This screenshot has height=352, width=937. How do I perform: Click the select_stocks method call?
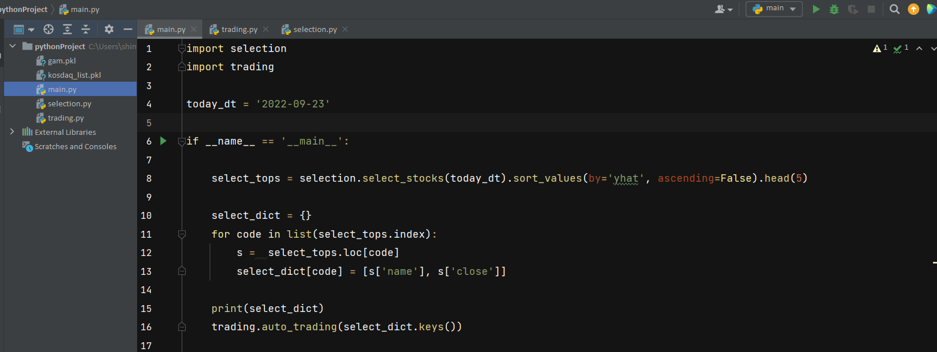click(x=403, y=178)
